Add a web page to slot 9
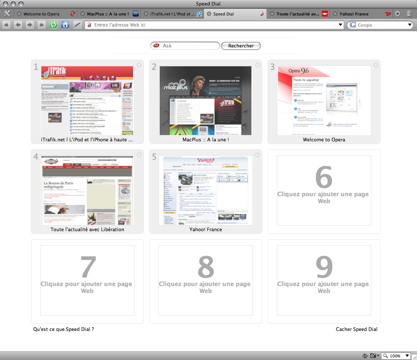The image size is (417, 360). click(x=324, y=281)
